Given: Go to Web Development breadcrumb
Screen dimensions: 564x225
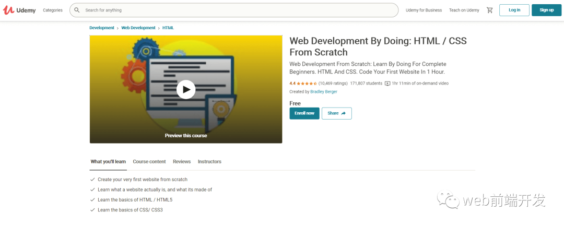Looking at the screenshot, I should (x=138, y=28).
